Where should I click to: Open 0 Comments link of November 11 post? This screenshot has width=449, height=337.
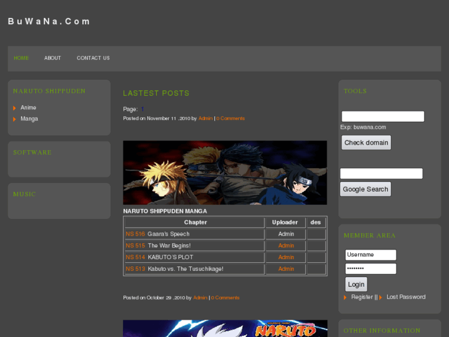[x=230, y=119]
